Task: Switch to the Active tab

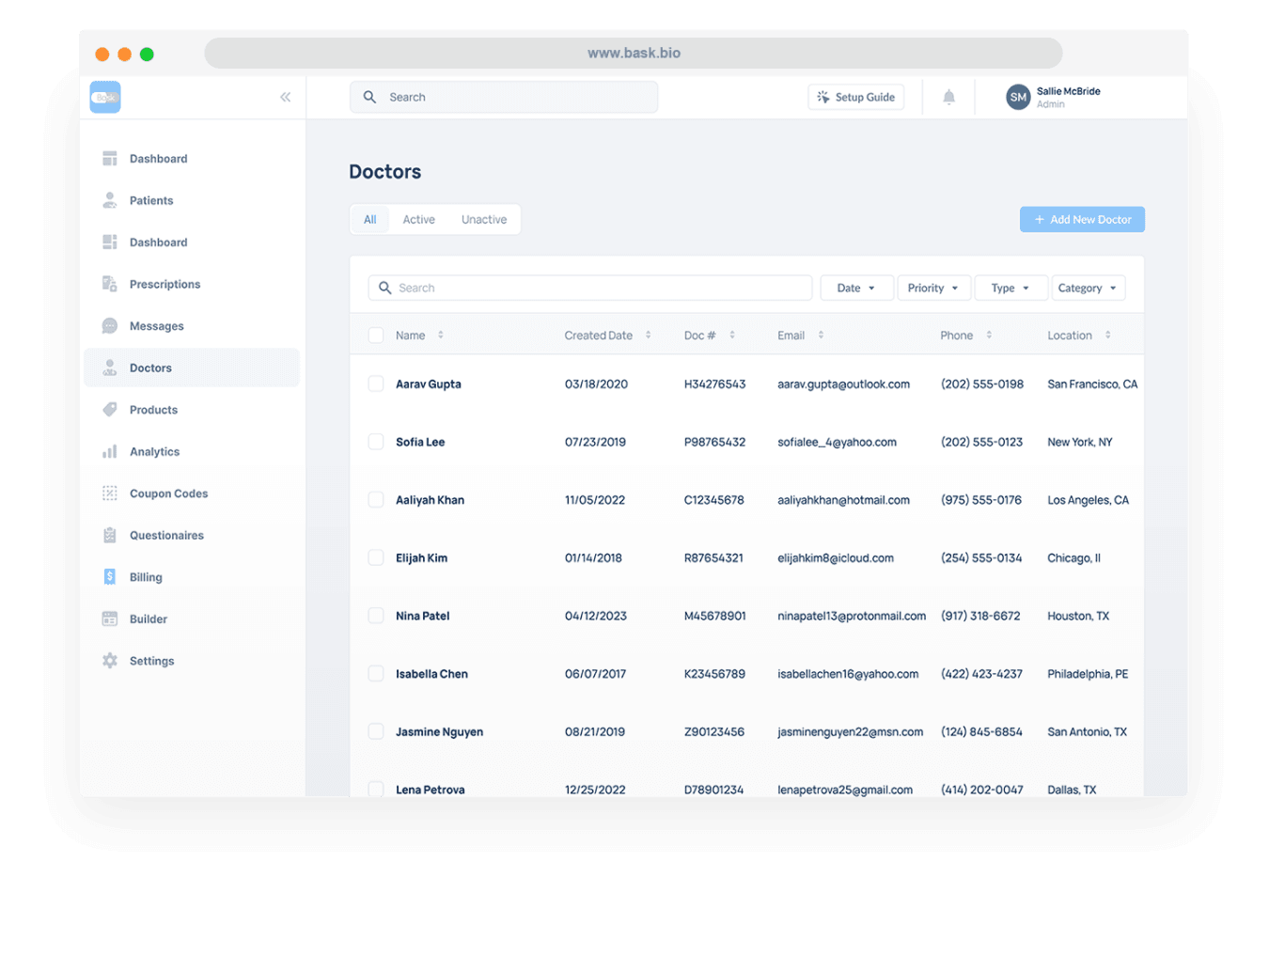Action: click(x=418, y=220)
